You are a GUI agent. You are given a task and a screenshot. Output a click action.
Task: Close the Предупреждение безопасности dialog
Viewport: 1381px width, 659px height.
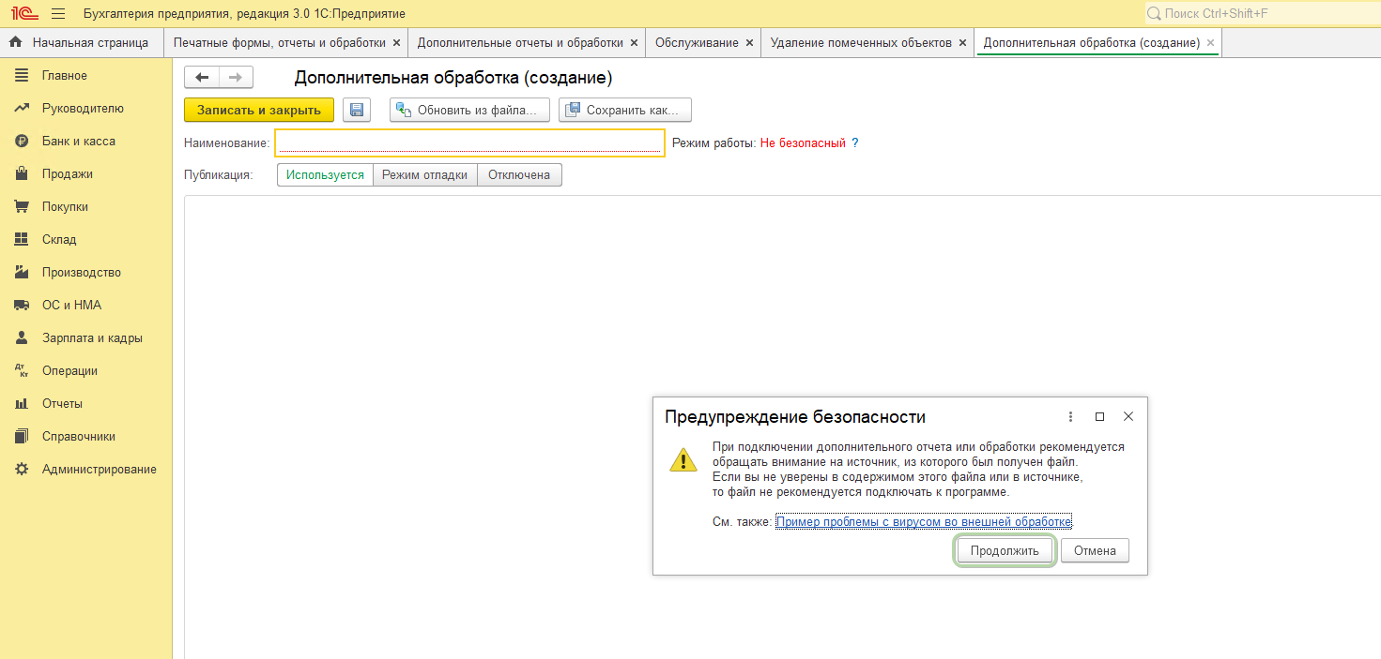(x=1128, y=417)
